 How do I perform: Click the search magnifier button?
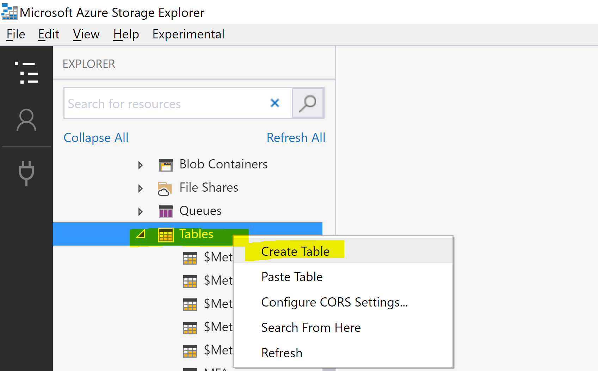pyautogui.click(x=307, y=103)
